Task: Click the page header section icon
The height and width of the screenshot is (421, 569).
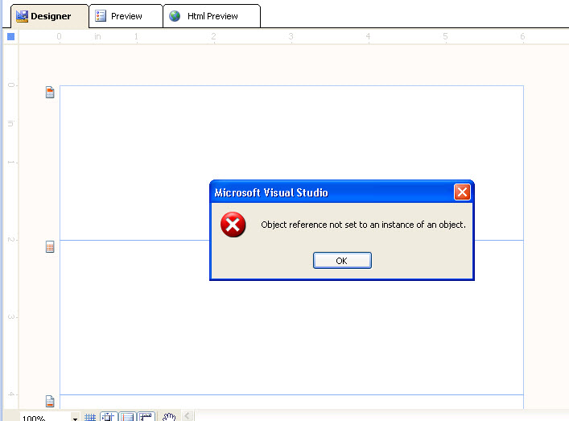Action: [50, 93]
